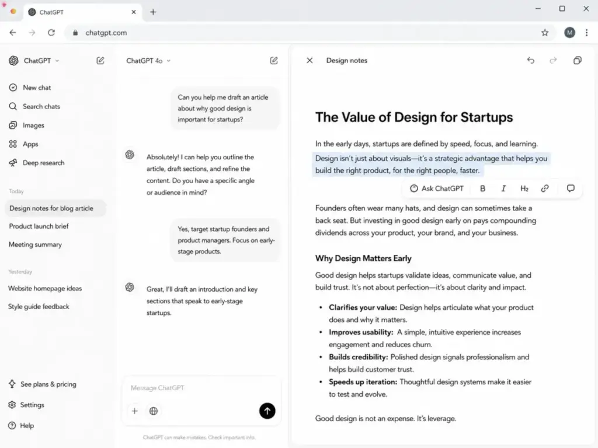Click the 'Why Design Matters Early' heading

point(363,258)
